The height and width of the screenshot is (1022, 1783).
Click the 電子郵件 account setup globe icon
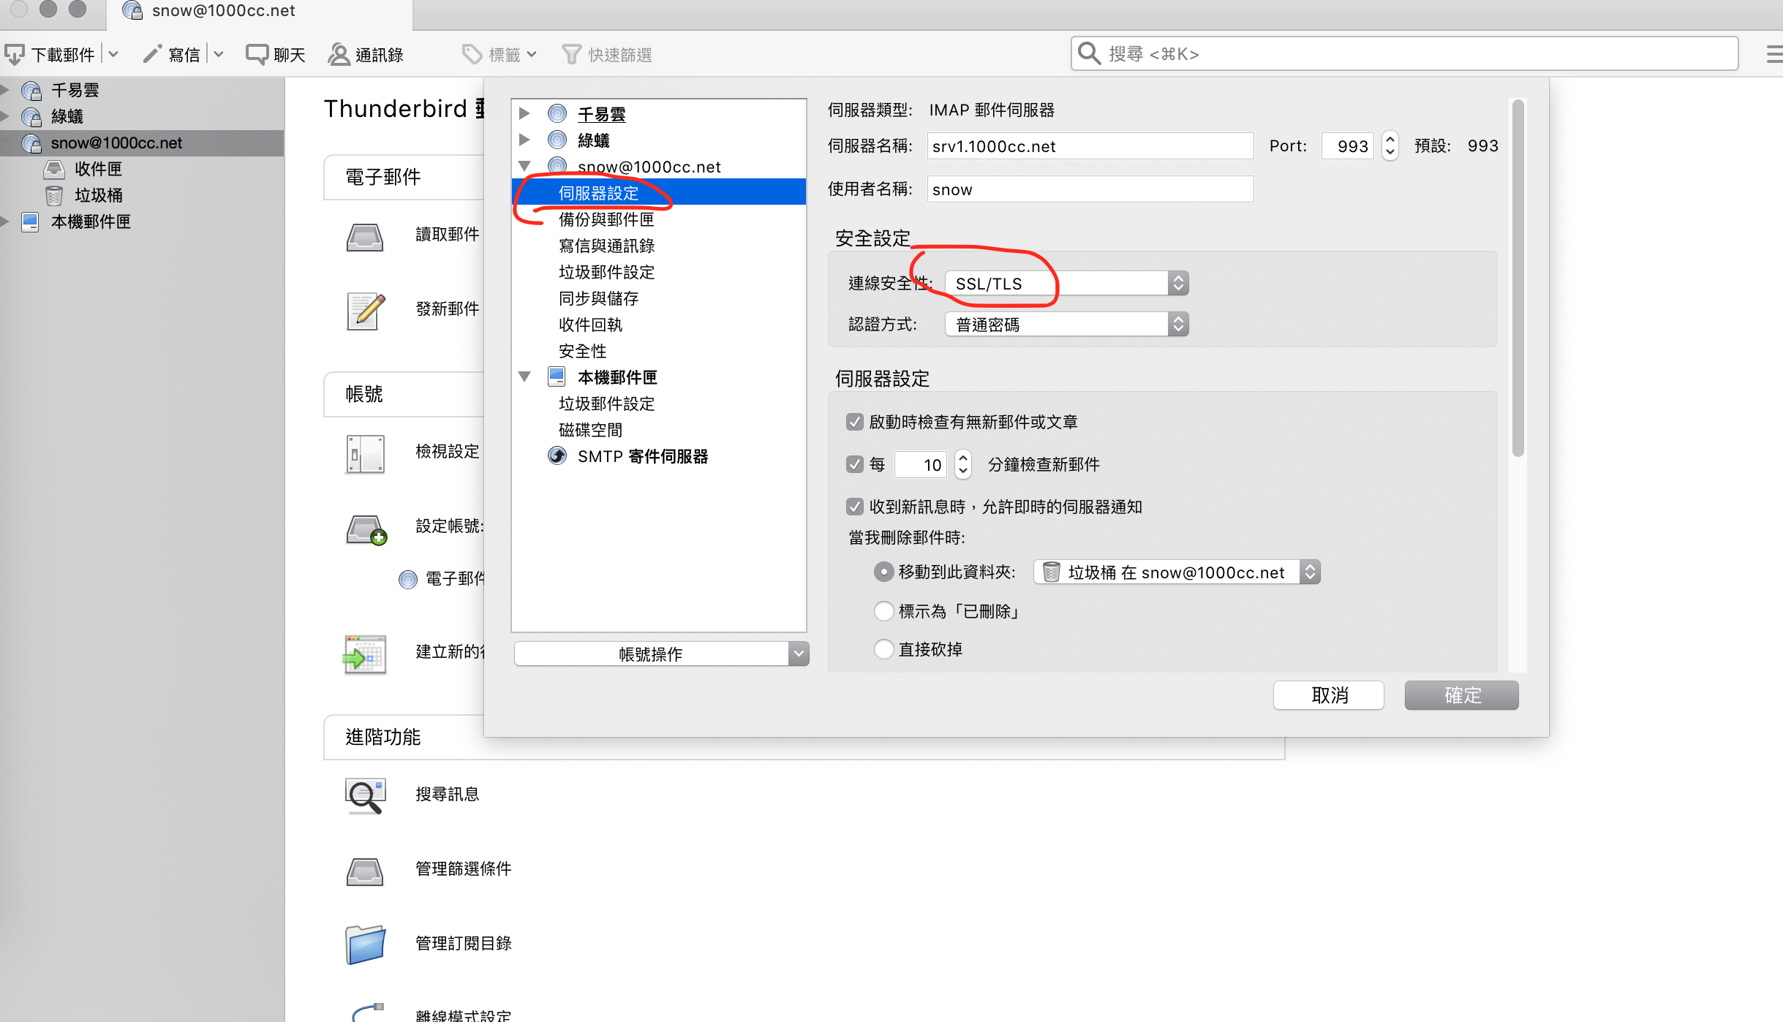(408, 580)
